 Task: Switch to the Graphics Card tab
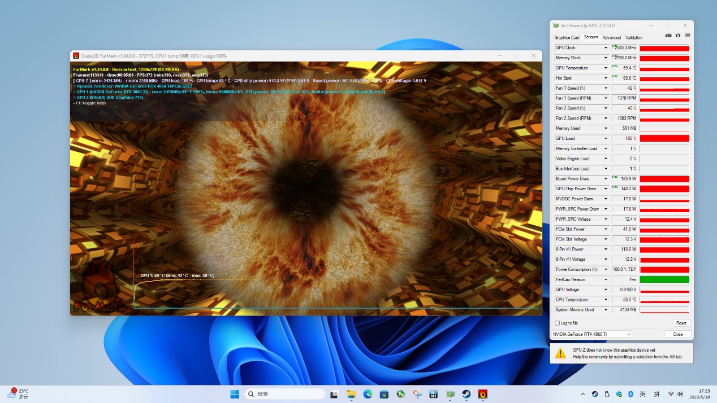567,37
